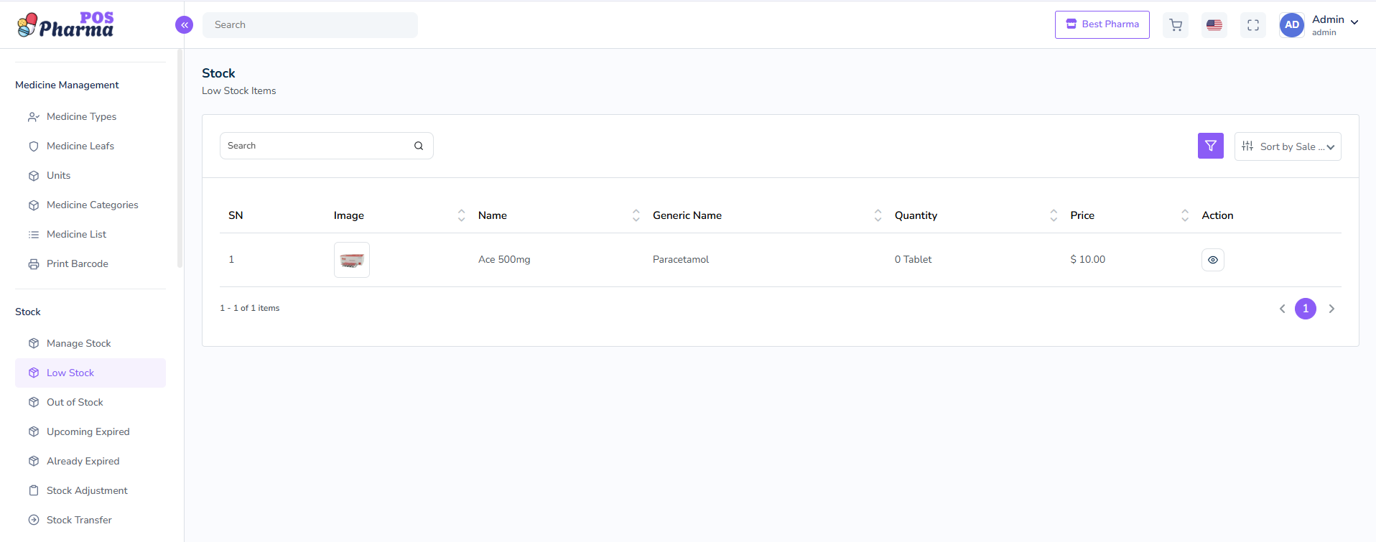Toggle sort on Quantity column
Screen dimensions: 1376x542
click(1053, 215)
